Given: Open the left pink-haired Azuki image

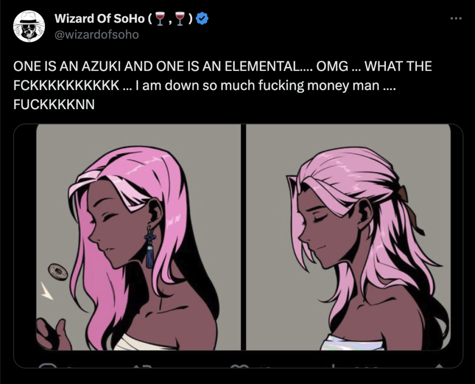Looking at the screenshot, I should [x=138, y=237].
